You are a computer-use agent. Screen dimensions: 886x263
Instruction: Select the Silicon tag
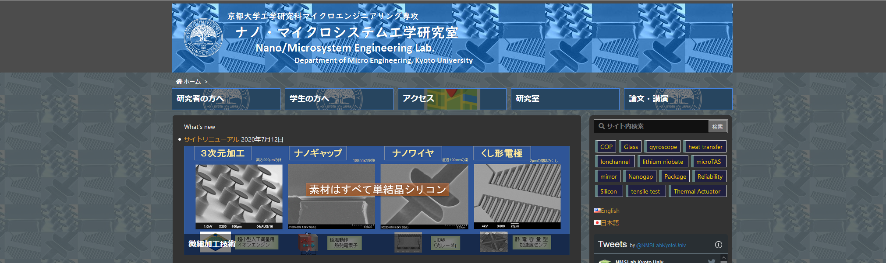pos(608,191)
